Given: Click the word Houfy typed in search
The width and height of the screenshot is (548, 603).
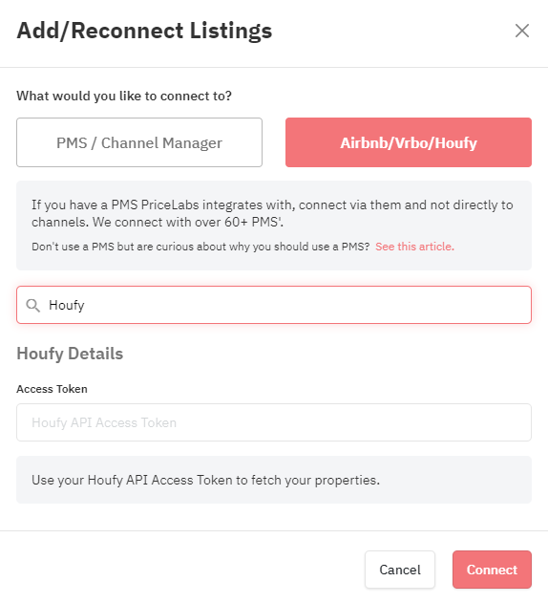Looking at the screenshot, I should [67, 306].
